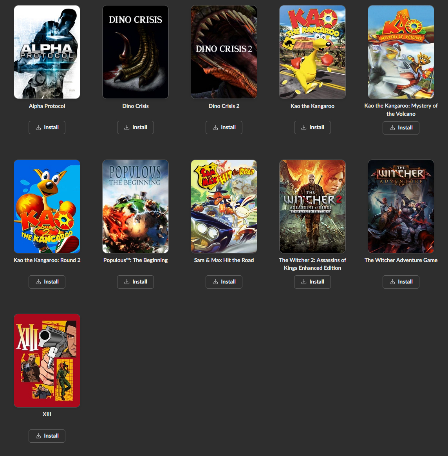Click the download icon for Populous: The Beginning
This screenshot has width=448, height=456.
(x=127, y=282)
